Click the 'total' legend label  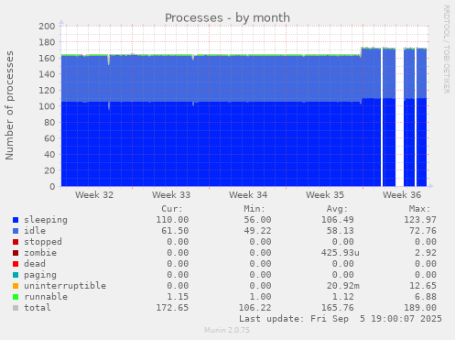point(38,308)
